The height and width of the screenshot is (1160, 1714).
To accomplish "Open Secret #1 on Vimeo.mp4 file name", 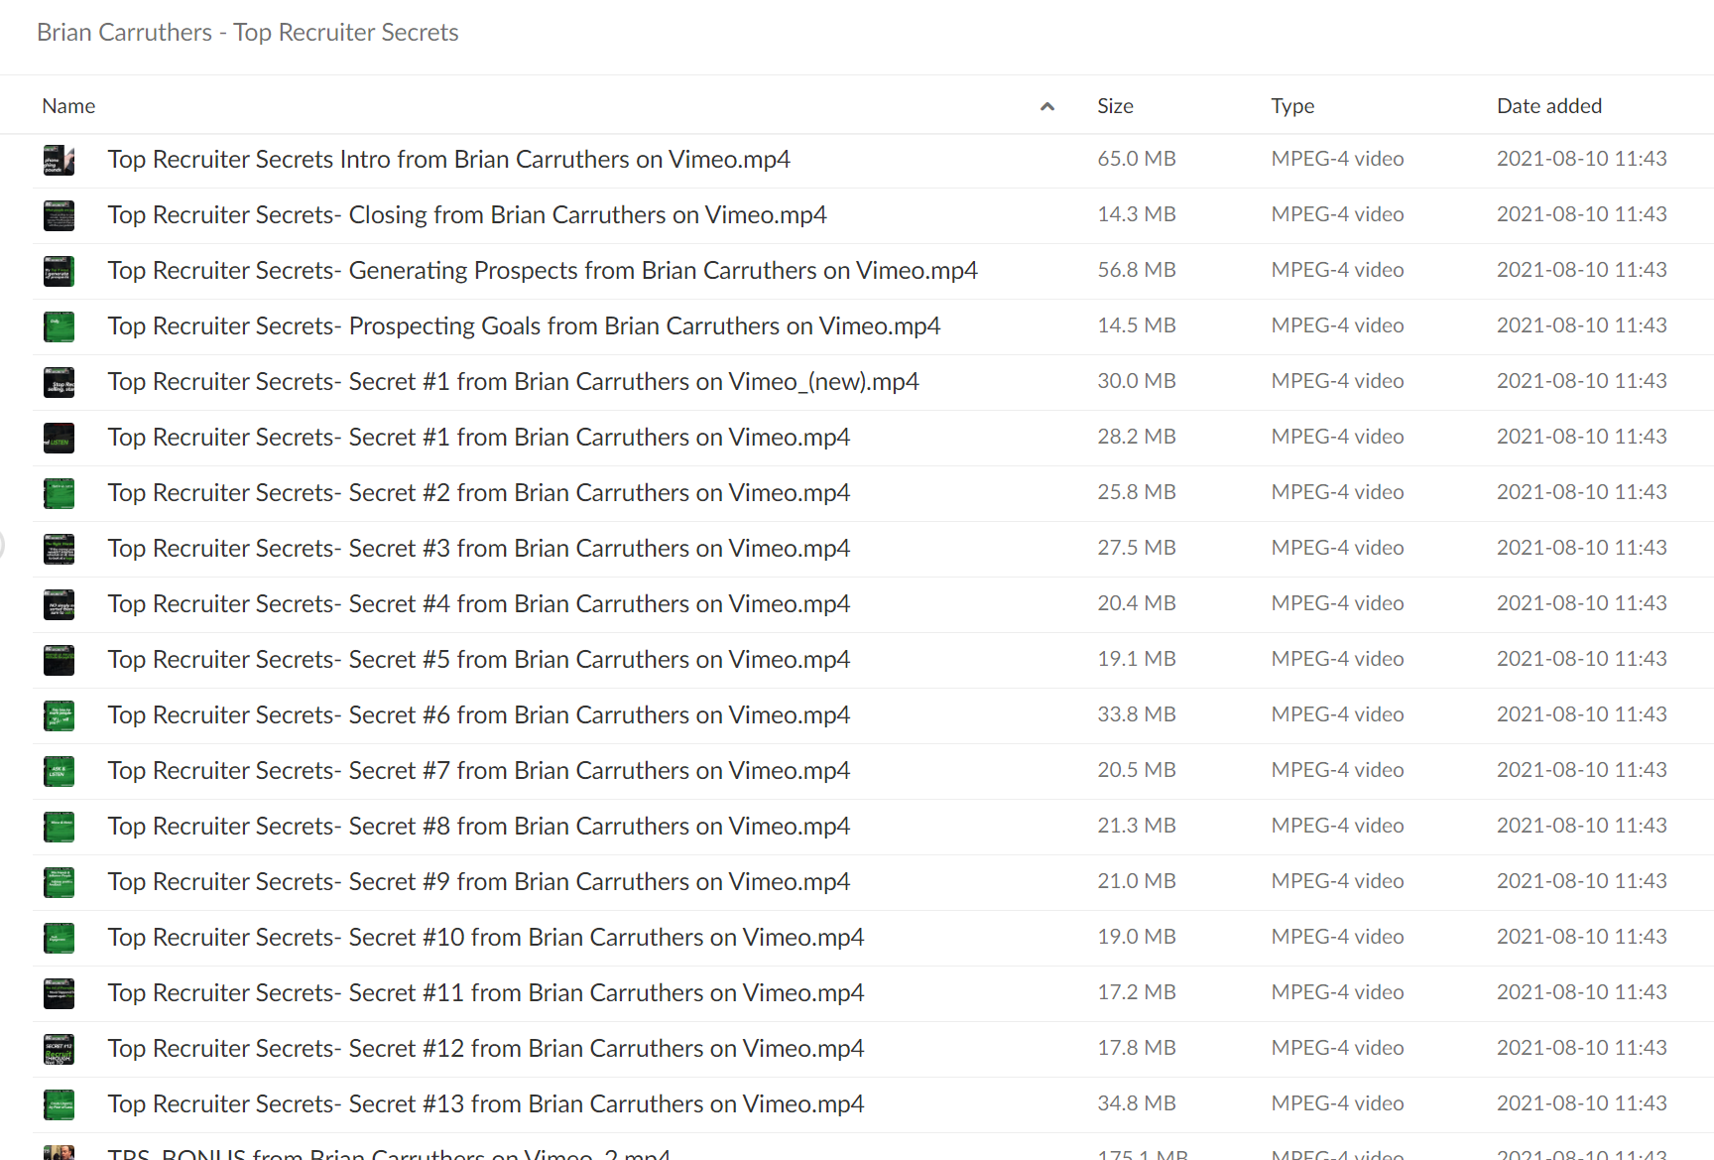I will [478, 438].
